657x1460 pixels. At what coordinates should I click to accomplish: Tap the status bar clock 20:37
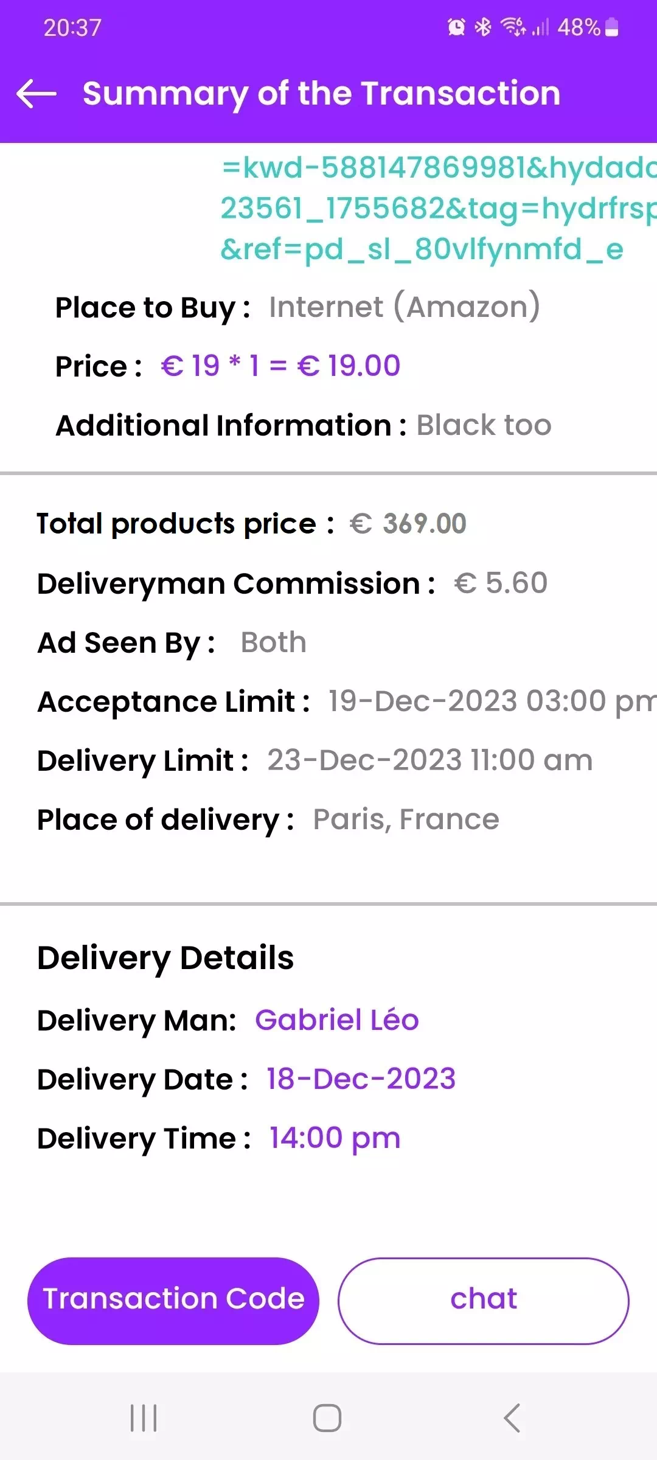click(72, 27)
